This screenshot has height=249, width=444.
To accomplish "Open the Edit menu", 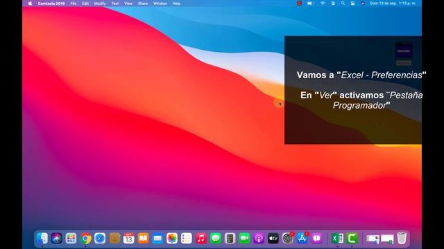I will point(85,3).
